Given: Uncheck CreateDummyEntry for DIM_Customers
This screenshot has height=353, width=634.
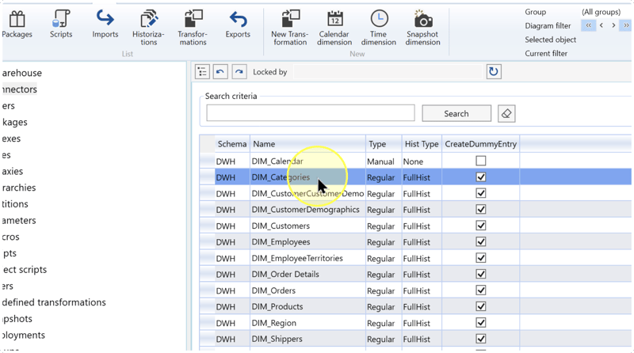Looking at the screenshot, I should tap(481, 226).
